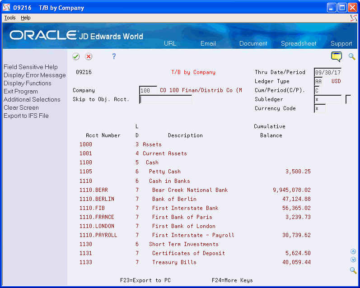Click the Spreadsheet header link
360x288 pixels.
point(299,44)
